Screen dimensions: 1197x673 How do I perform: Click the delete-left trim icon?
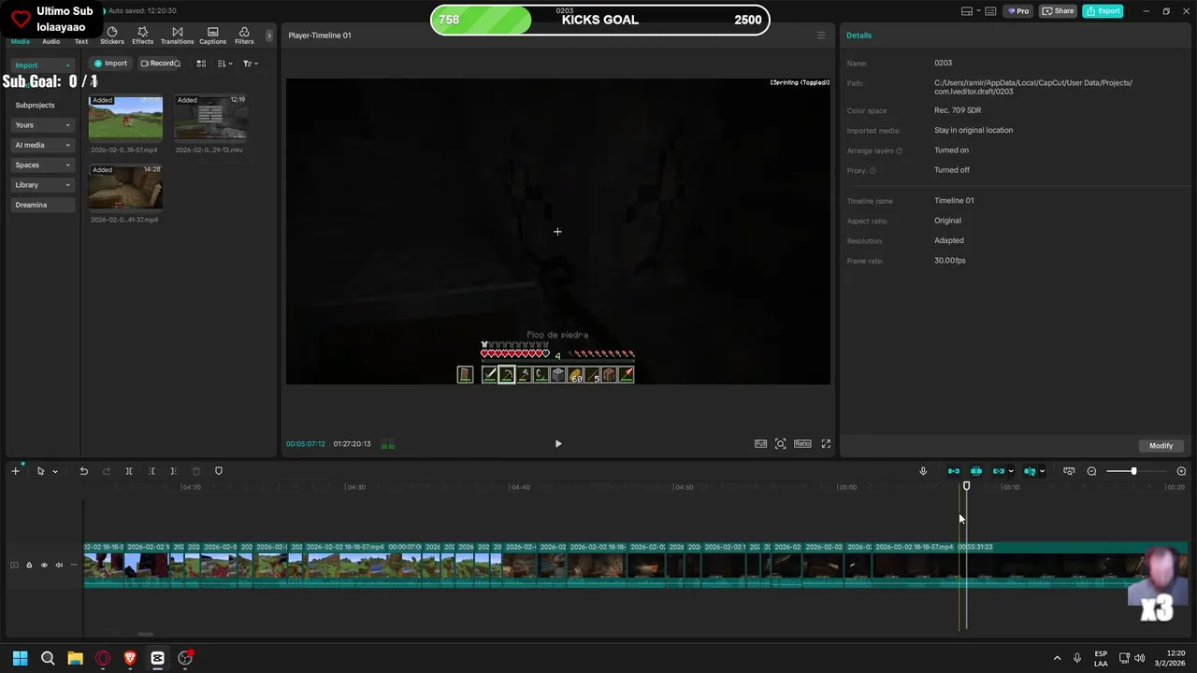click(x=151, y=471)
